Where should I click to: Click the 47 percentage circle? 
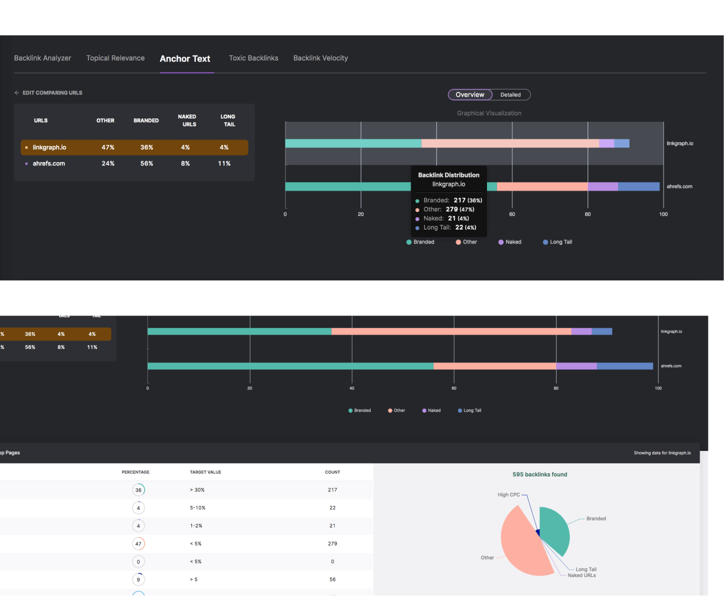click(x=138, y=543)
